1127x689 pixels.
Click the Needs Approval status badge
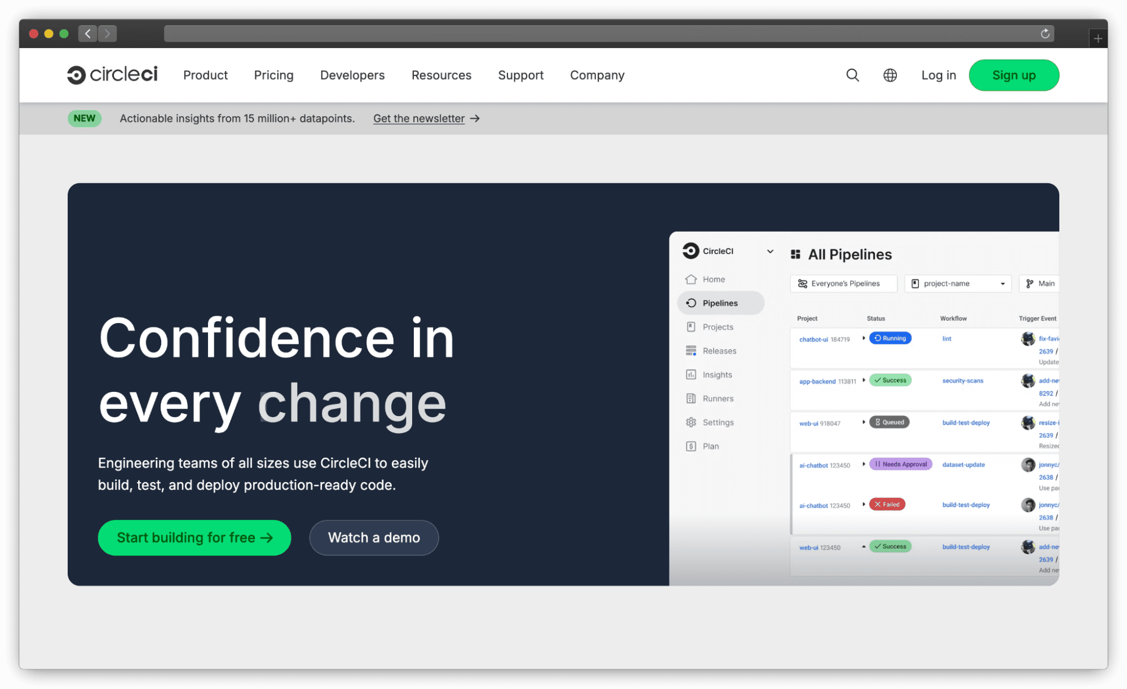tap(901, 464)
